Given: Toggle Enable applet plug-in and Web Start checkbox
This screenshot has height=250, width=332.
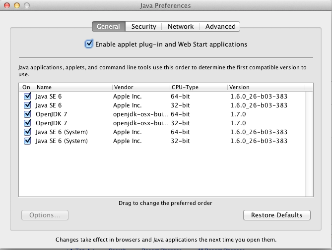Looking at the screenshot, I should pyautogui.click(x=89, y=44).
